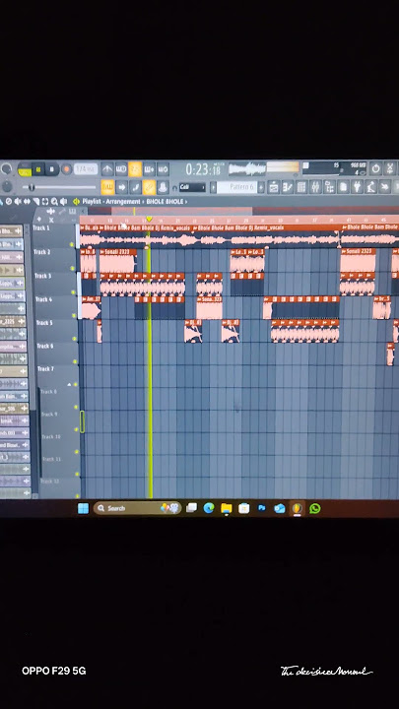Click the plus button next to Pattern 6
399x709 pixels.
(x=261, y=187)
